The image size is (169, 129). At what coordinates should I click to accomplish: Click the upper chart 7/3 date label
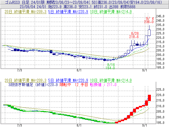[19, 70]
